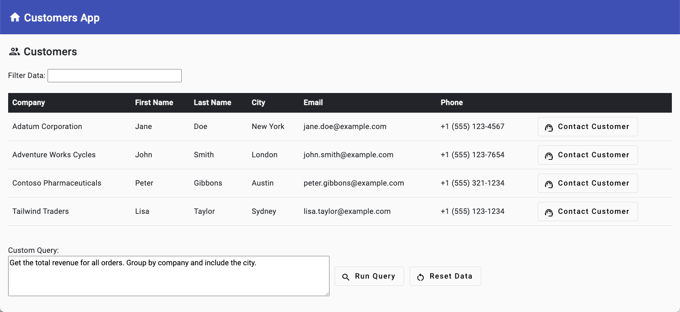The width and height of the screenshot is (680, 312).
Task: Click headset icon in Adventure Works Cycles row
Action: (x=549, y=156)
